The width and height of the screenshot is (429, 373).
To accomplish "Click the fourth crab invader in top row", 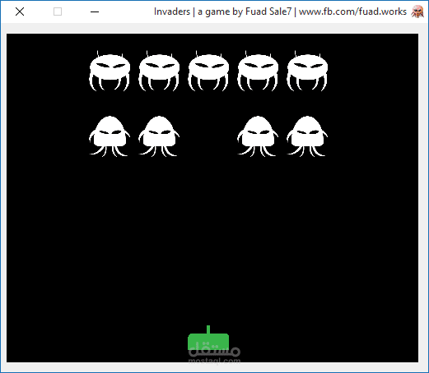I will [258, 71].
